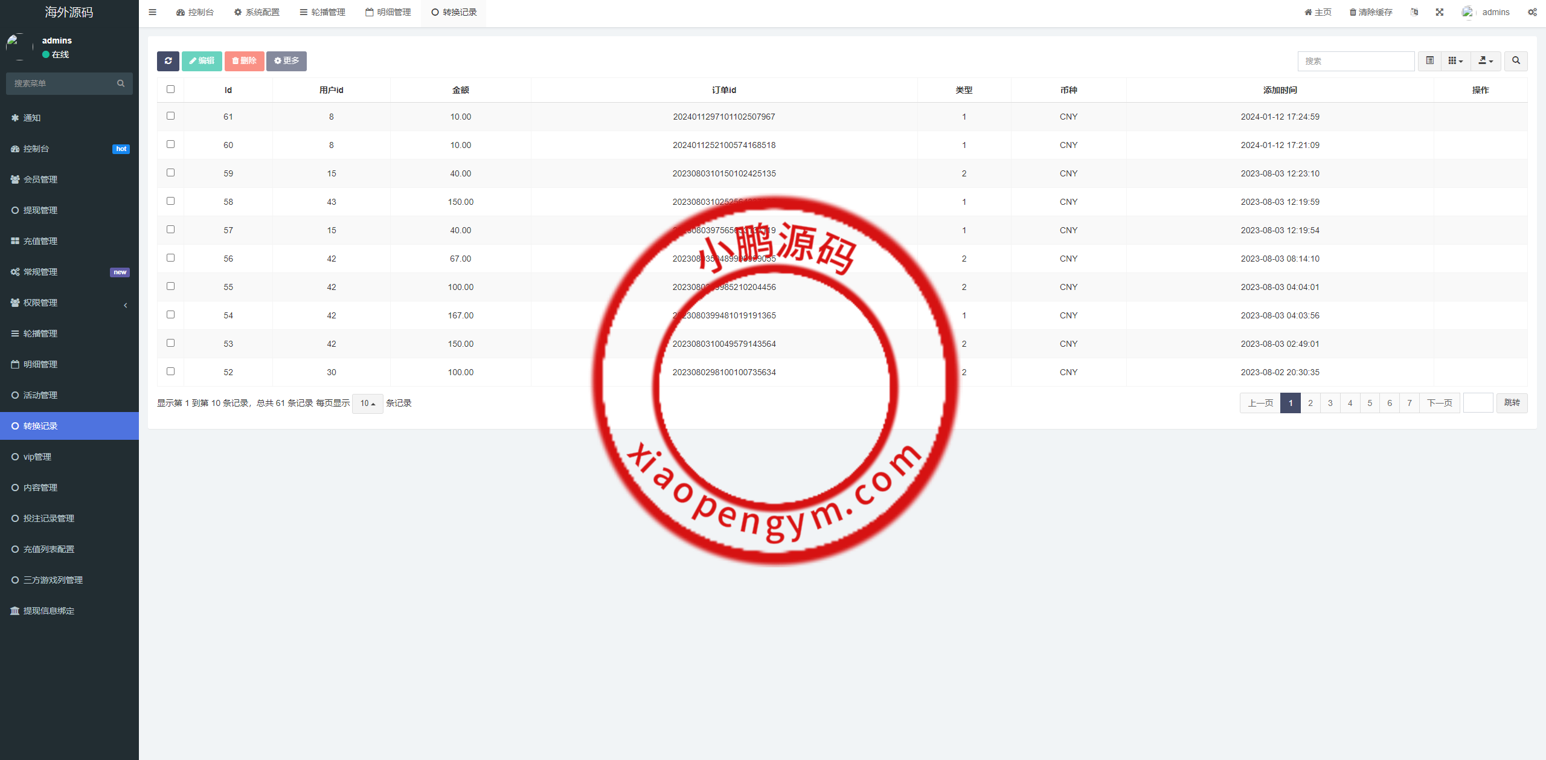Open the 系统配置 menu
The width and height of the screenshot is (1546, 760).
[256, 12]
